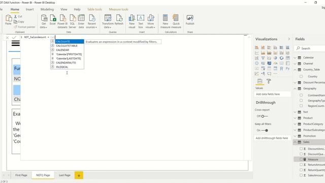Screen dimensions: 325x183
Task: Open Power BI datasets
Action: point(62,21)
